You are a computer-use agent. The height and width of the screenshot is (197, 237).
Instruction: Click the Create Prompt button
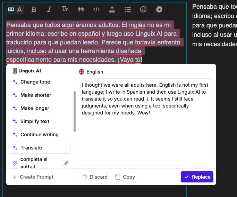tap(33, 177)
